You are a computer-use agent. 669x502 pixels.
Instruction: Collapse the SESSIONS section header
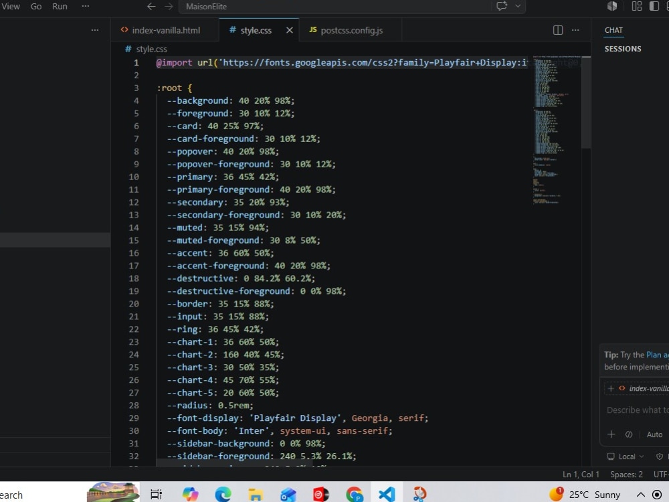[x=622, y=49]
